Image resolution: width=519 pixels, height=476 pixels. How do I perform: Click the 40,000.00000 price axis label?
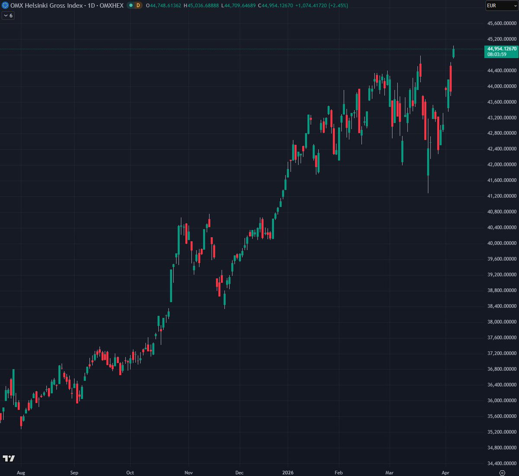pos(502,243)
